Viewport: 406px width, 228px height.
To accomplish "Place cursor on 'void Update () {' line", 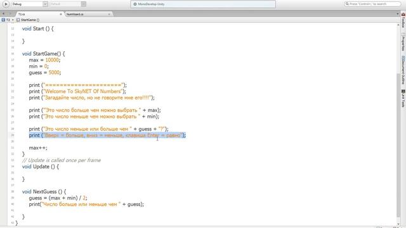I will [x=41, y=167].
